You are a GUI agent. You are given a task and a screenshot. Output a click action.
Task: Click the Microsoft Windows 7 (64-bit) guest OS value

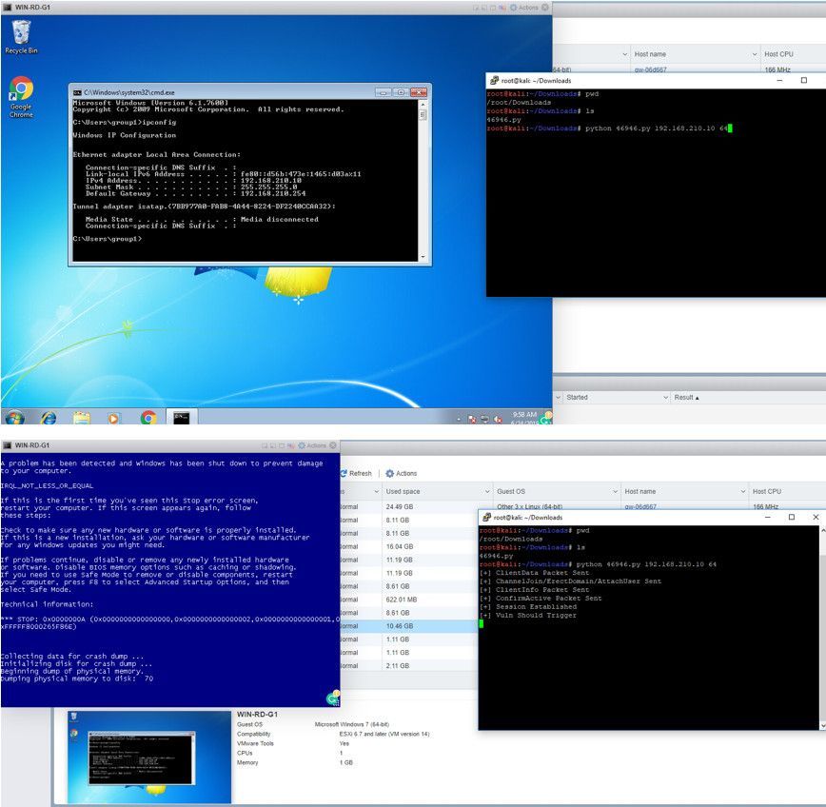pyautogui.click(x=352, y=724)
